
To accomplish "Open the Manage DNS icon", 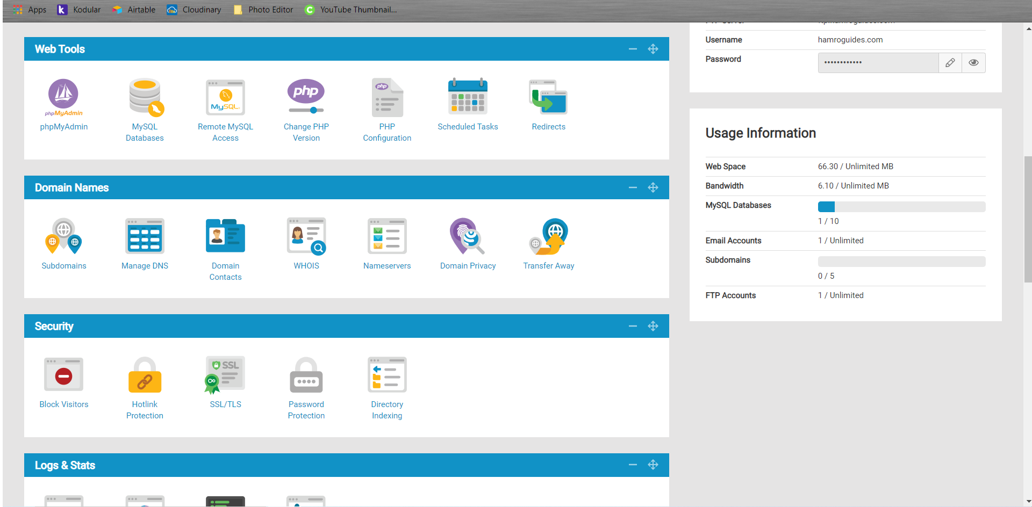I will (145, 236).
